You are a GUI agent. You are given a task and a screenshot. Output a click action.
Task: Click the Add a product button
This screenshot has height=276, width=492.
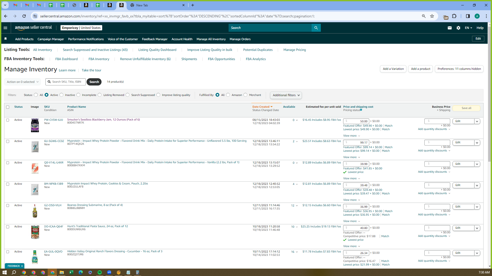coord(421,69)
